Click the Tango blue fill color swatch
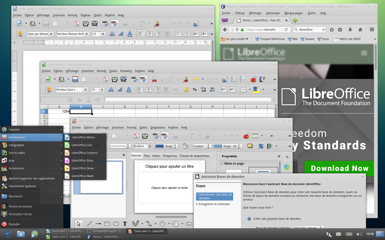Image resolution: width=385 pixels, height=240 pixels. (218, 146)
